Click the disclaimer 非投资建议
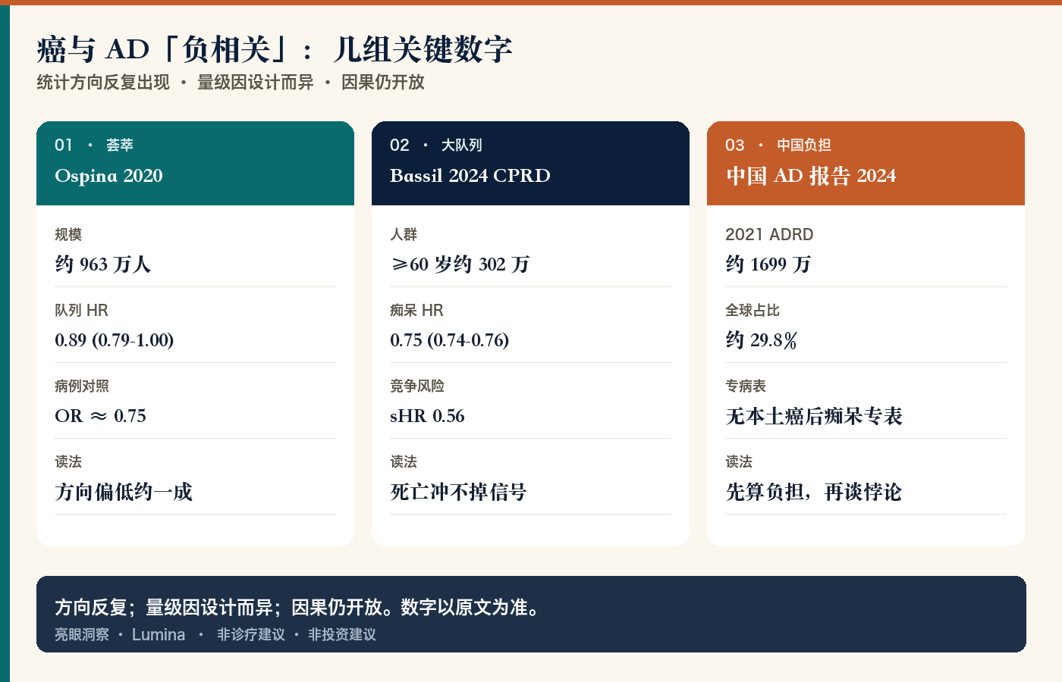The image size is (1062, 682). pyautogui.click(x=342, y=634)
